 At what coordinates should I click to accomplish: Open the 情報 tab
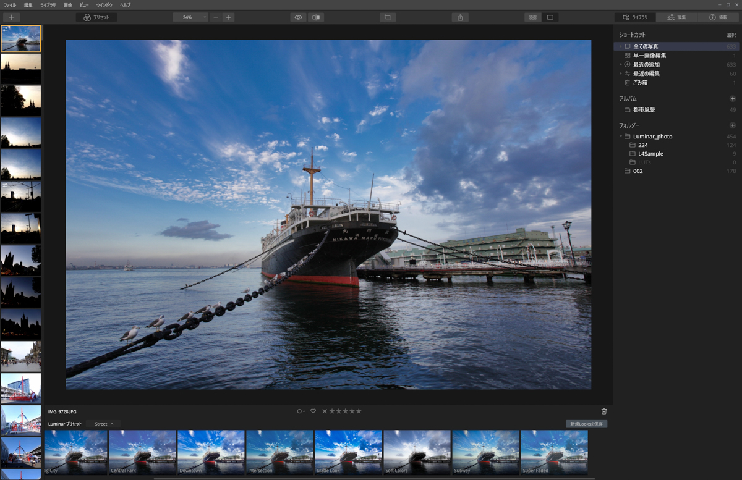click(719, 17)
